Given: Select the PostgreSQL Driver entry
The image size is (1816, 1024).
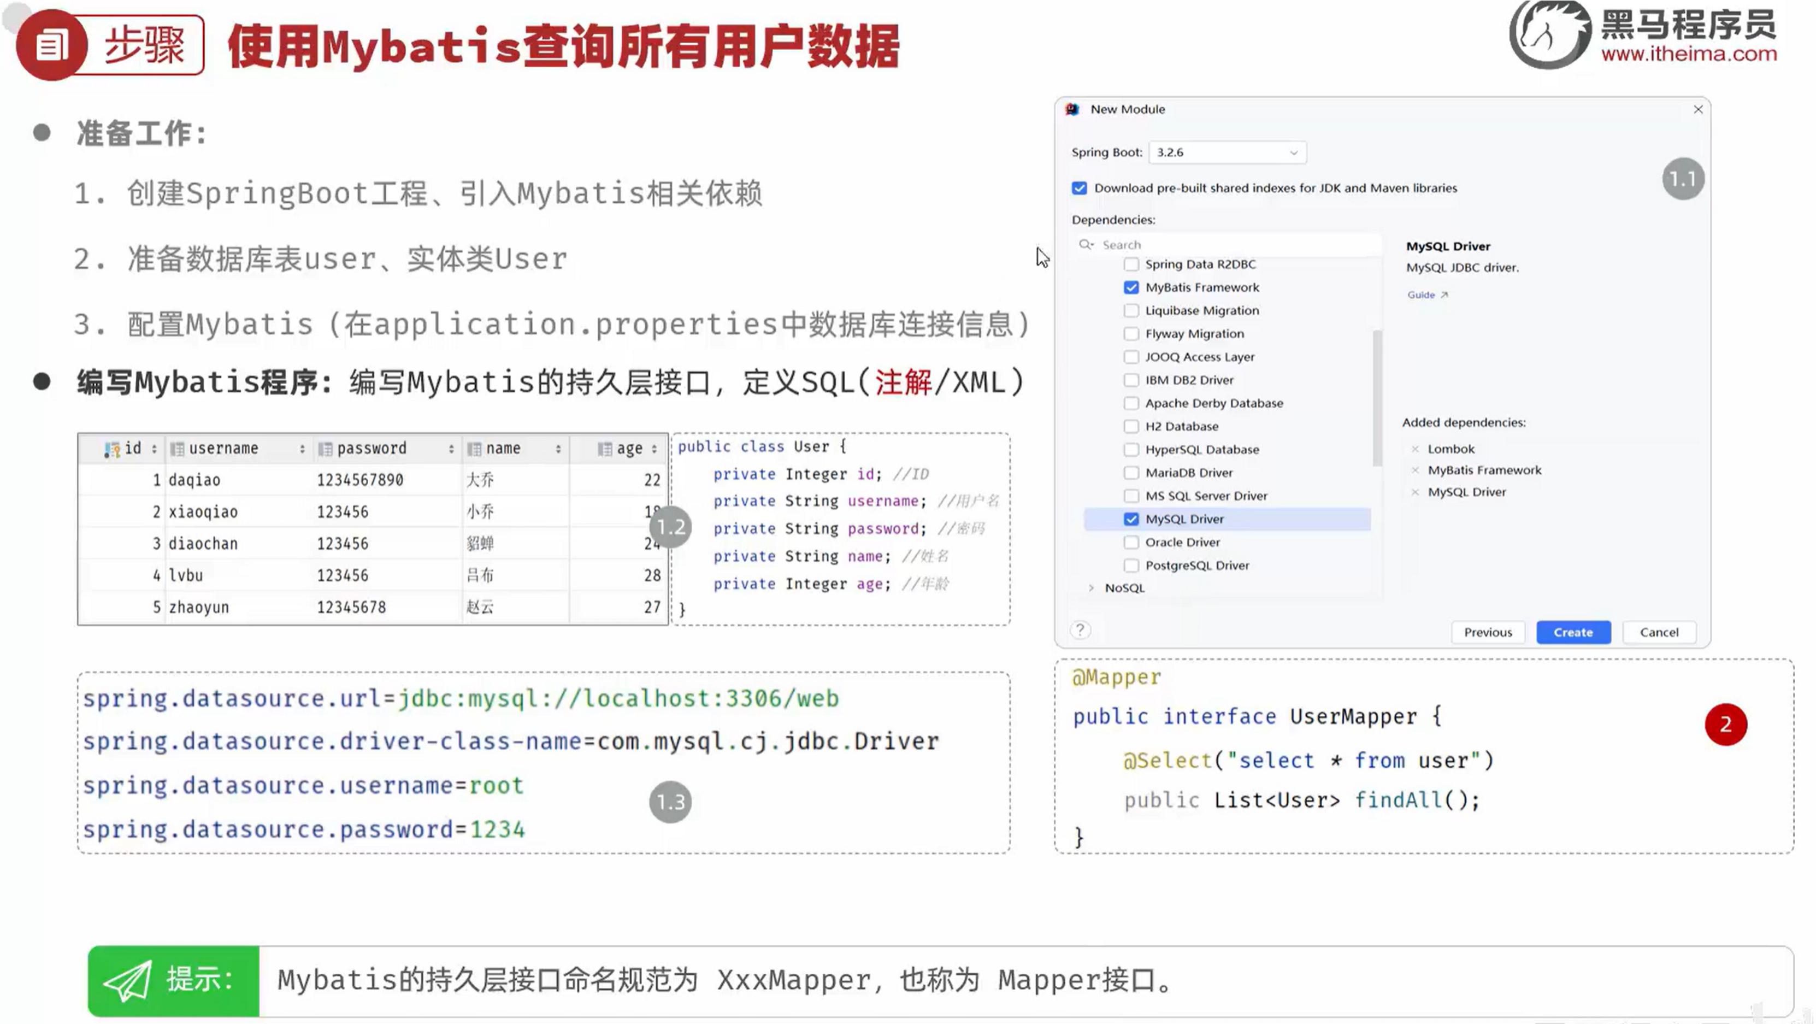Looking at the screenshot, I should [x=1197, y=565].
